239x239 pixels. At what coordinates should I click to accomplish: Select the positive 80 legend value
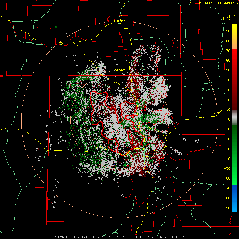pos(228,41)
